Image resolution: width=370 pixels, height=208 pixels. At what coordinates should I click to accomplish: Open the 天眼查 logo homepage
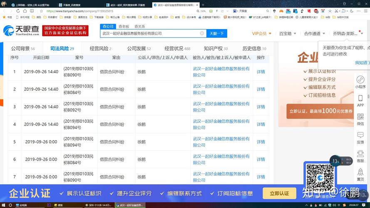[21, 30]
